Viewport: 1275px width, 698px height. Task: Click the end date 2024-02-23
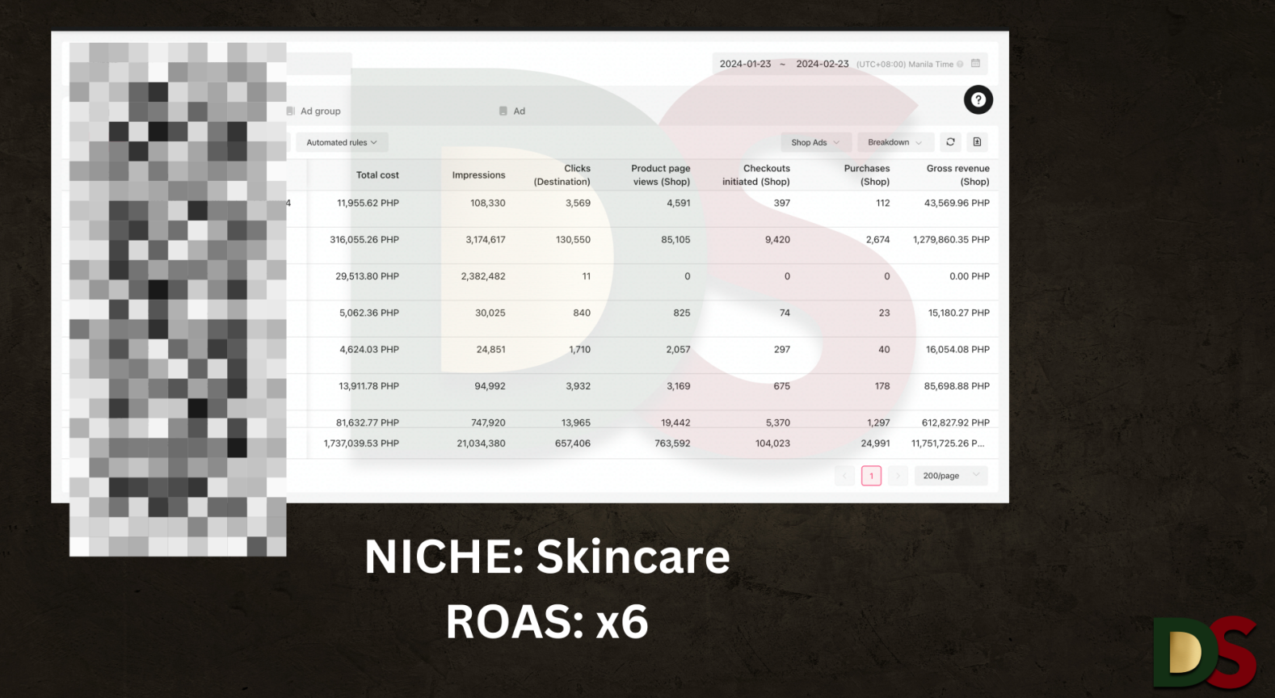click(823, 64)
